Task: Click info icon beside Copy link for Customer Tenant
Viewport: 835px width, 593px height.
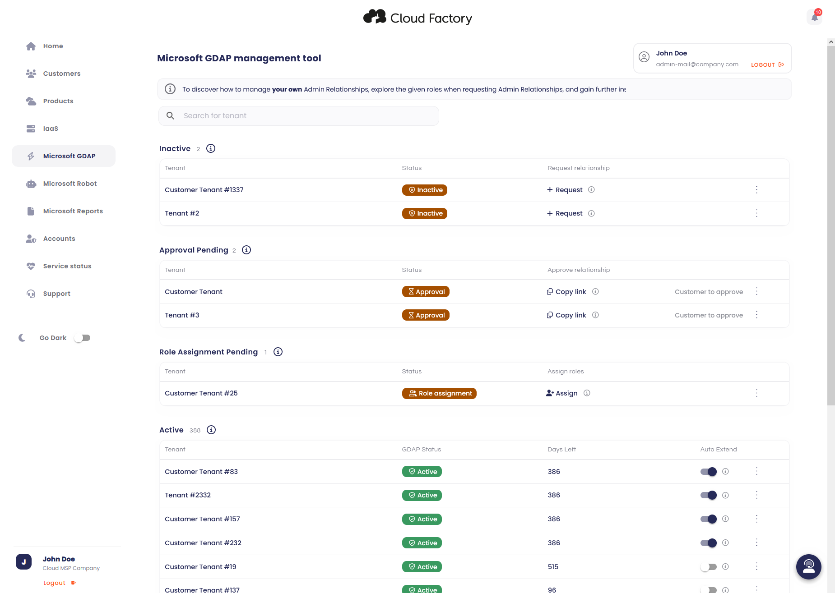Action: tap(595, 292)
